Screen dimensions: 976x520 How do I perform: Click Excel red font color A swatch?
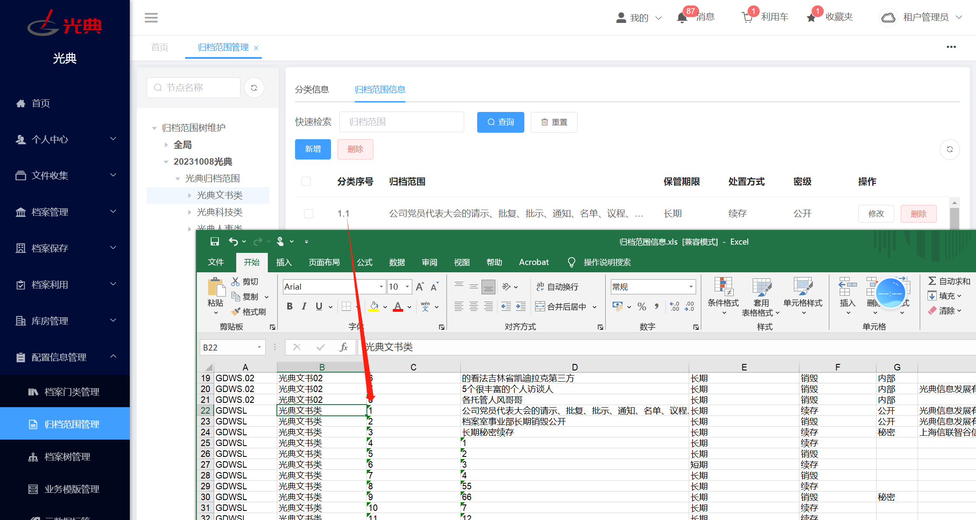coord(398,306)
